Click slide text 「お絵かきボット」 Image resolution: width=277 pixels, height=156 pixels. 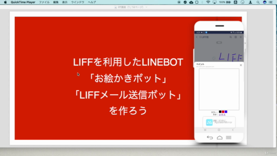tap(128, 78)
